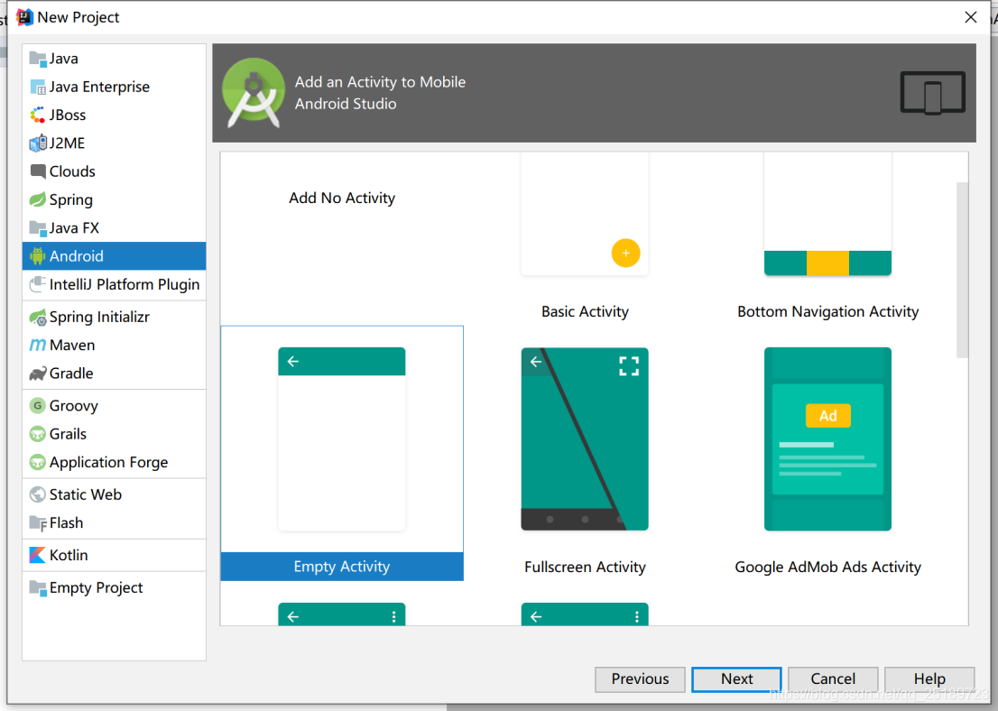Select the Java FX folder icon
Viewport: 998px width, 711px height.
pyautogui.click(x=38, y=228)
